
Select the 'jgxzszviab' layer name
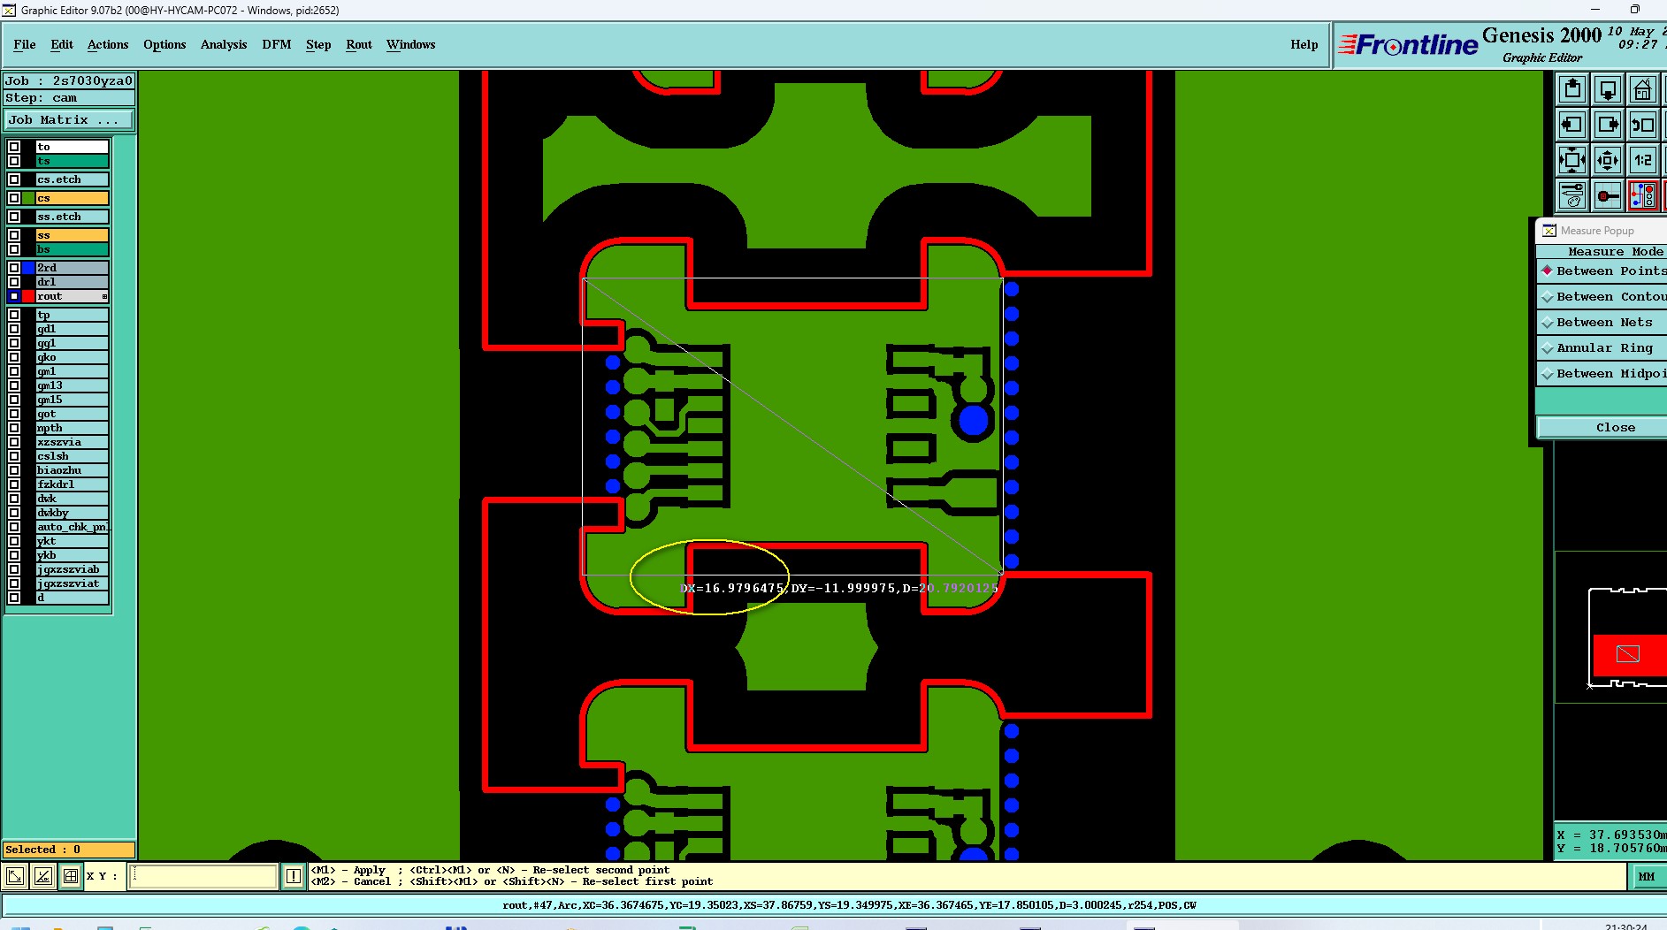pyautogui.click(x=73, y=569)
